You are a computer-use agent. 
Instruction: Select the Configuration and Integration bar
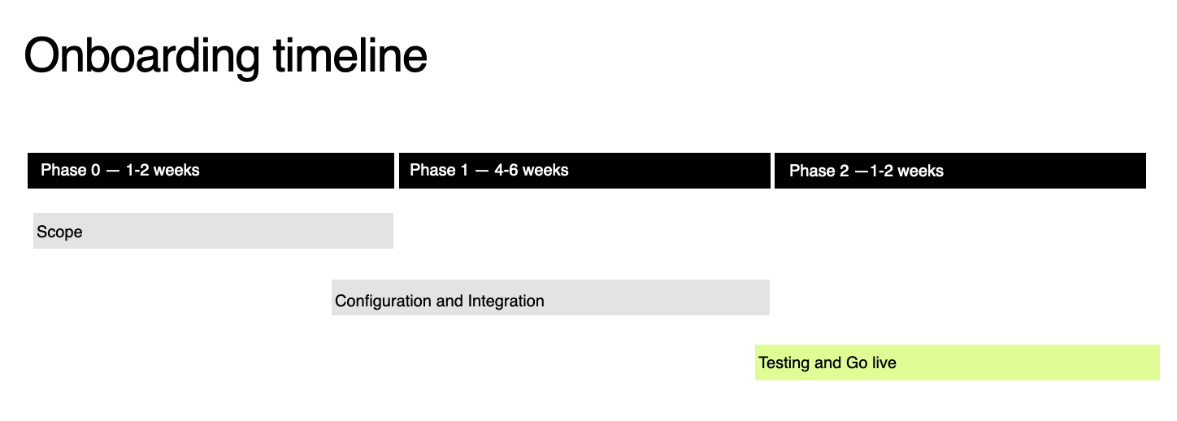point(550,297)
